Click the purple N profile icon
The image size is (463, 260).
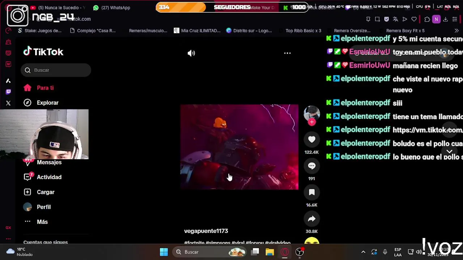tap(436, 19)
